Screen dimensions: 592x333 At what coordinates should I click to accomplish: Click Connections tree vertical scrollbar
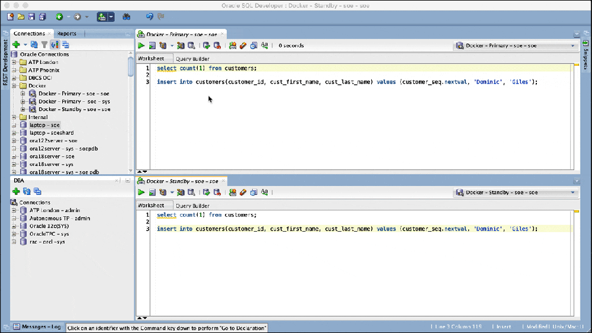(x=131, y=66)
